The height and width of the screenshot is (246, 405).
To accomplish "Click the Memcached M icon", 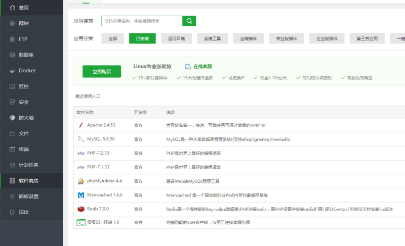I will 81,195.
